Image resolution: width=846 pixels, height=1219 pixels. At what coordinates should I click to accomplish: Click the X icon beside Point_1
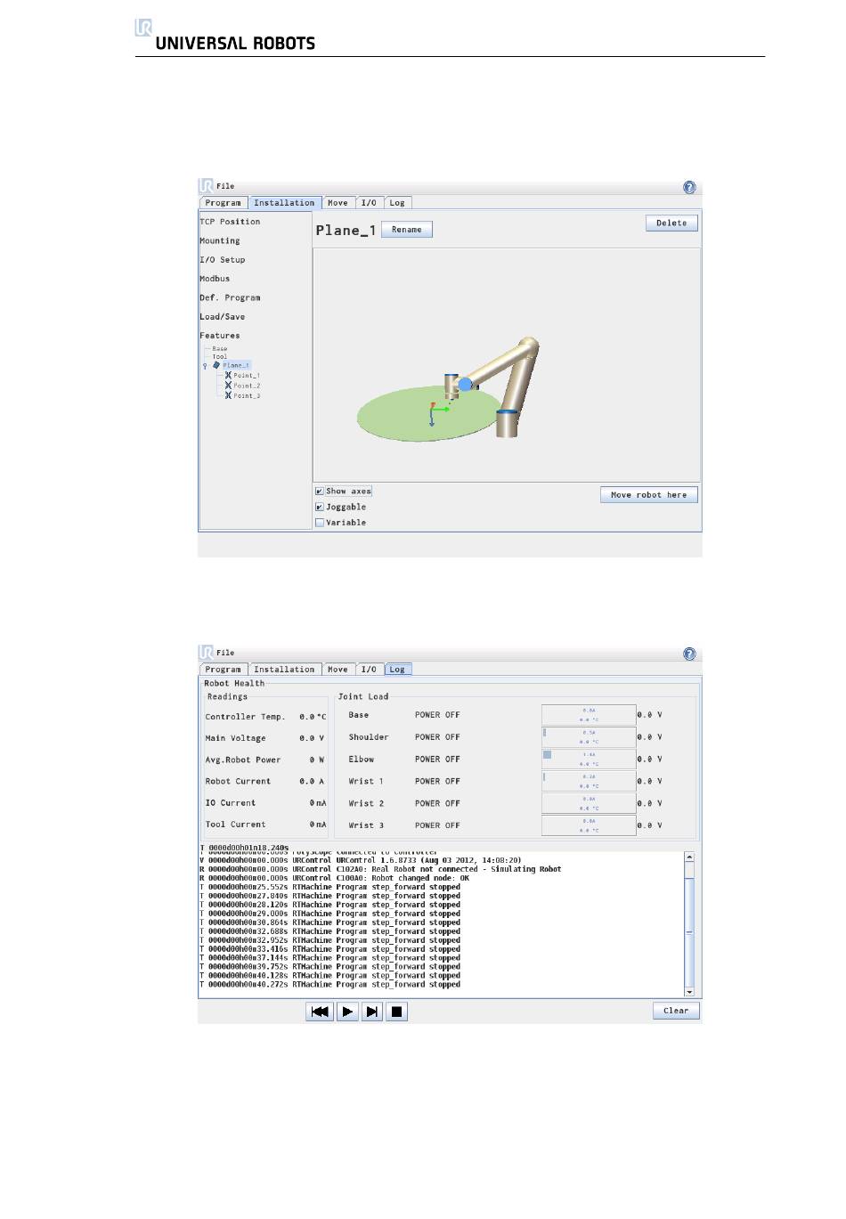pyautogui.click(x=228, y=376)
